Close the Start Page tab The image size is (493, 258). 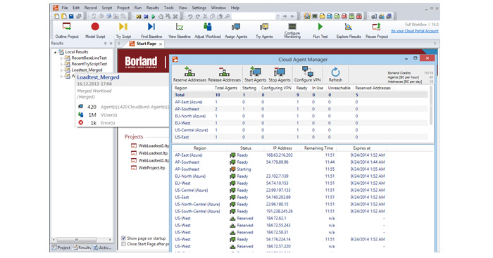[161, 44]
